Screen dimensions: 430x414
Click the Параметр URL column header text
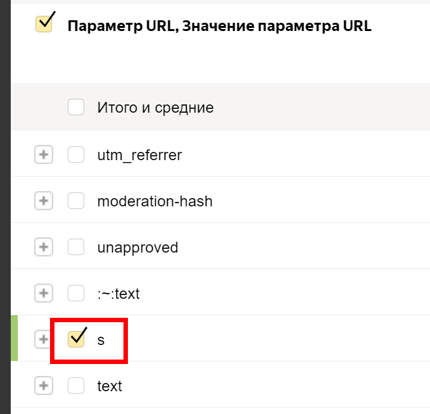pyautogui.click(x=219, y=26)
